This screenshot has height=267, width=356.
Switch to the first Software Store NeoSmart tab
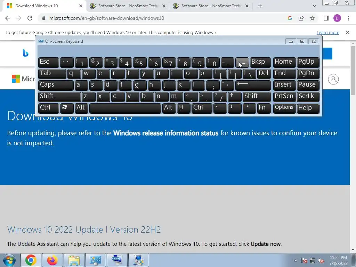128,6
